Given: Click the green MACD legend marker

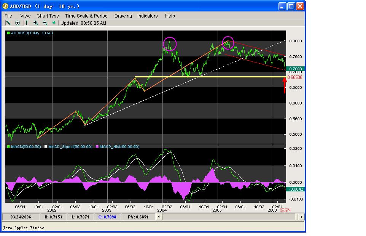Looking at the screenshot, I should [8, 147].
